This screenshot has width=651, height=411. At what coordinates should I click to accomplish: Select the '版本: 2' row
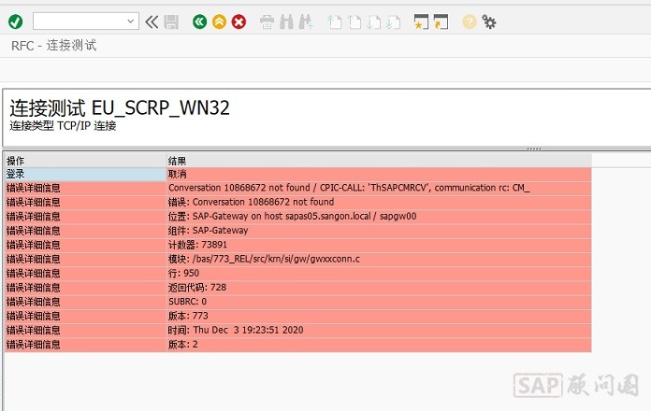297,345
